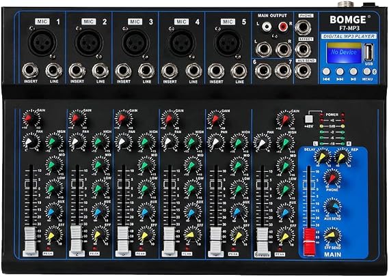
Task: Click the green MID knob on channel 2
Action: coord(100,164)
